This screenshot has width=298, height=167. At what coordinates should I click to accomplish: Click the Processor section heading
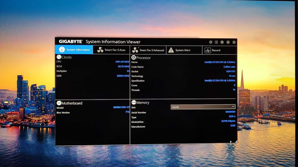[143, 58]
